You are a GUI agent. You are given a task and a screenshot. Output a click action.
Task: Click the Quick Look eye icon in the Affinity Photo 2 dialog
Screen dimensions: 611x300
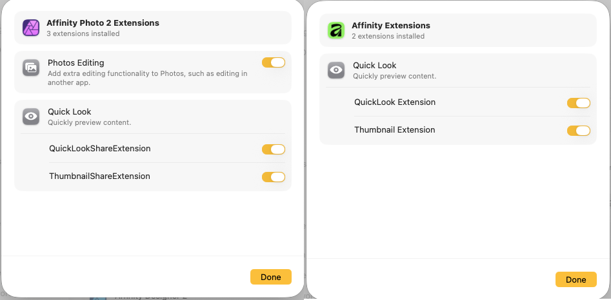pyautogui.click(x=31, y=117)
